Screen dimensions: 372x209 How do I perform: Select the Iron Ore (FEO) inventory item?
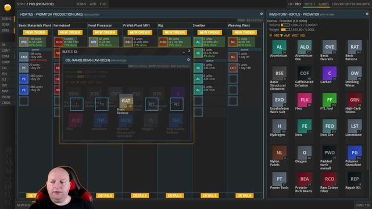pos(330,126)
